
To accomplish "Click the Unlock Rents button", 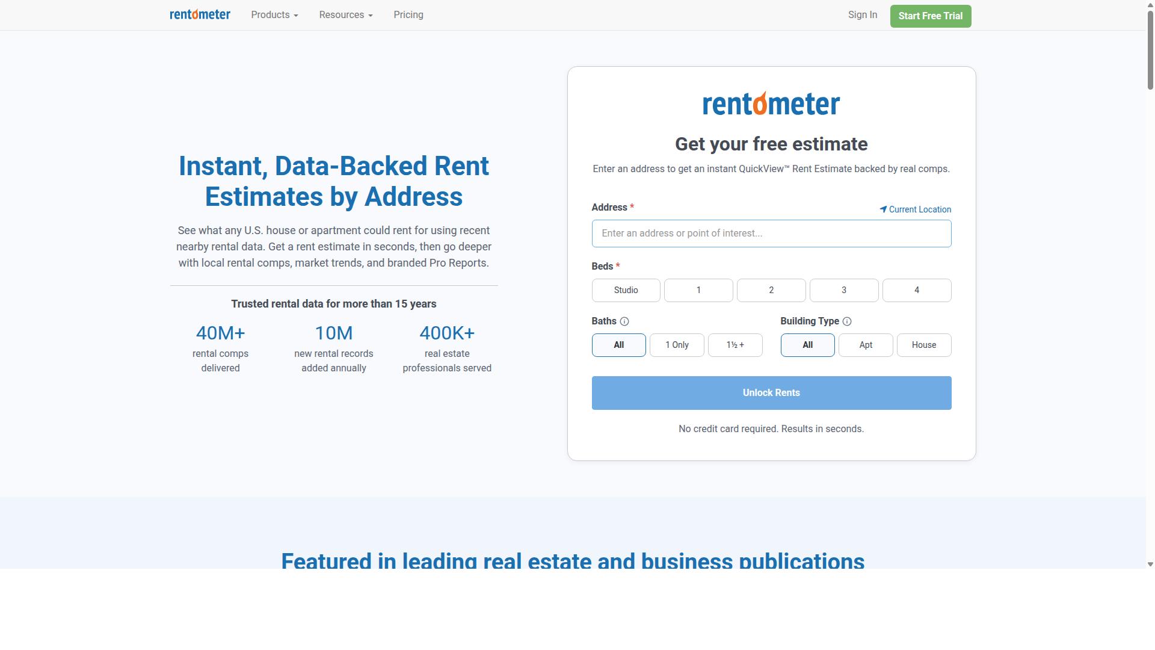I will coord(771,393).
